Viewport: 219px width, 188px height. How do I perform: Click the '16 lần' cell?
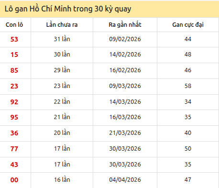tap(62, 179)
